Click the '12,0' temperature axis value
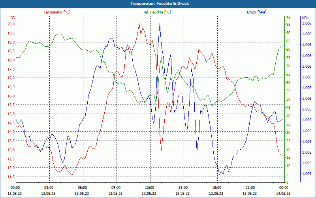316x198 pixels. (11, 168)
